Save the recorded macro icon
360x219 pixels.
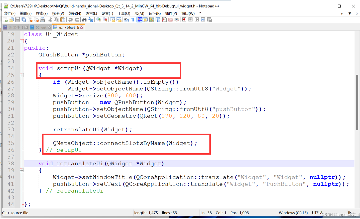pyautogui.click(x=209, y=19)
